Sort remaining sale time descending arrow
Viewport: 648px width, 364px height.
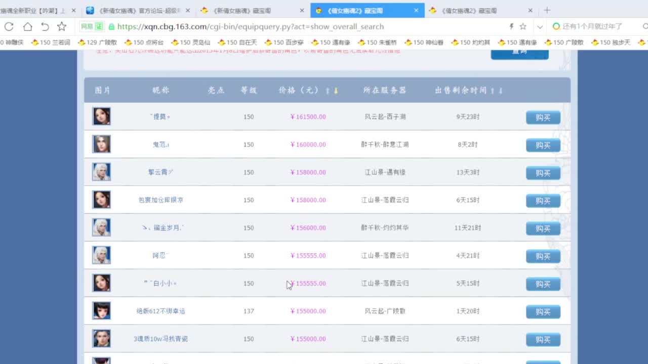coord(501,91)
